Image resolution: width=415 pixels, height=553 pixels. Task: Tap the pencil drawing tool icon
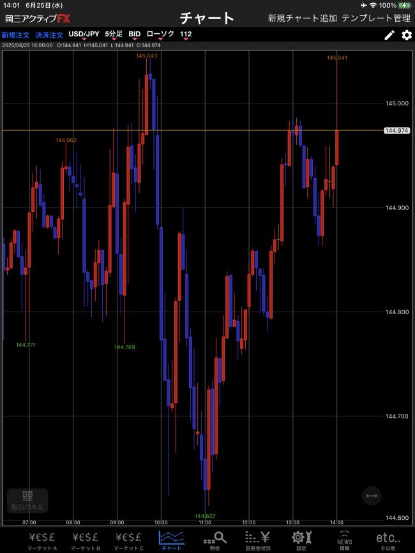click(x=389, y=35)
